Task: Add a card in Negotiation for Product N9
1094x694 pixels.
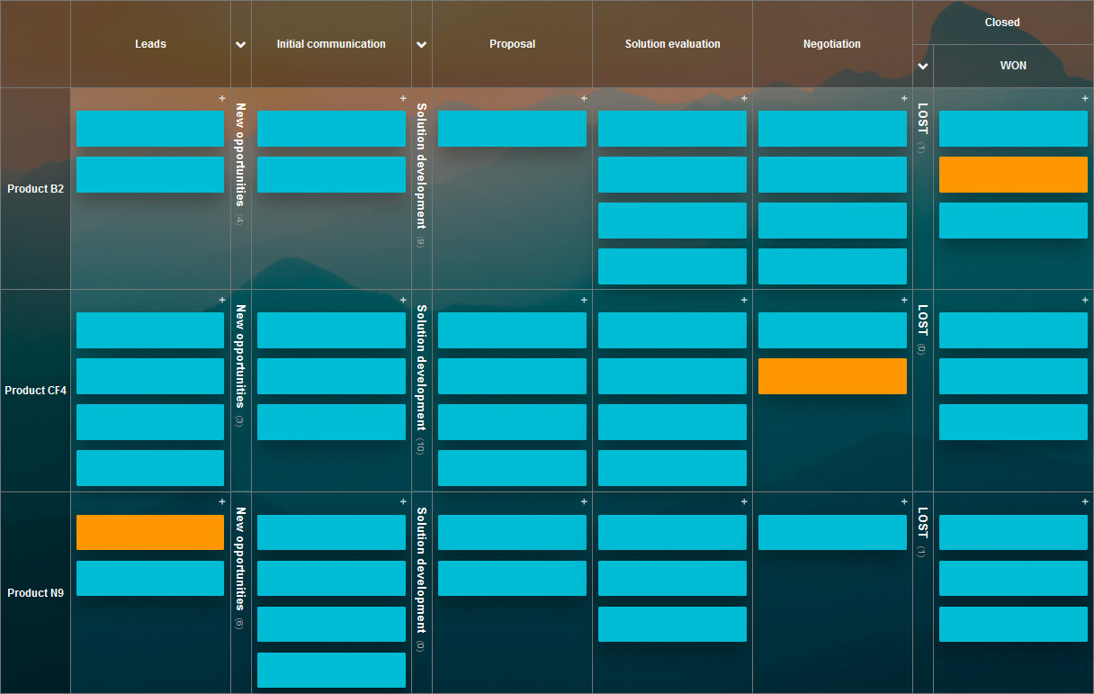Action: pyautogui.click(x=903, y=501)
